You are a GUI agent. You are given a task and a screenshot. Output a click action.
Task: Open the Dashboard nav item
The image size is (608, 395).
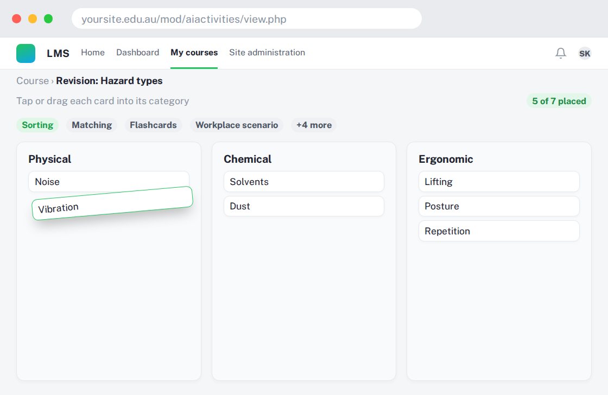(x=138, y=52)
